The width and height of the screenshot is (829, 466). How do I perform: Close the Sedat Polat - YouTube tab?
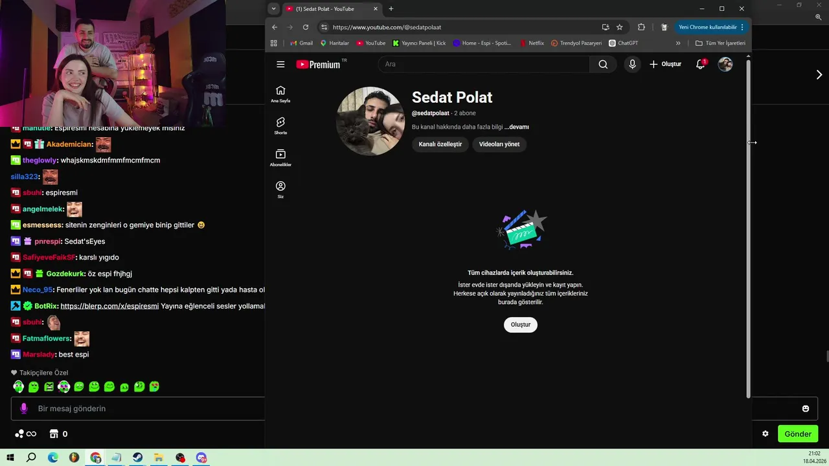click(x=376, y=9)
